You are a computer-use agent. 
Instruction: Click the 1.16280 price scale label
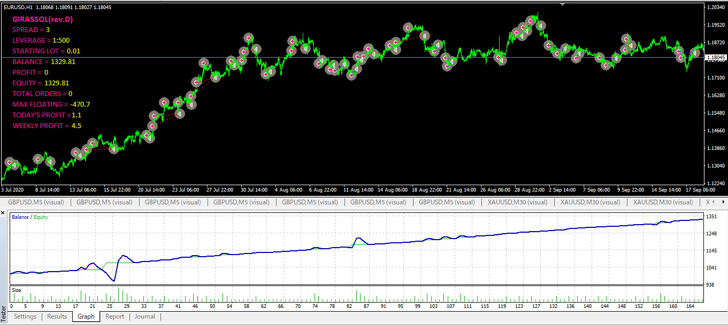[x=716, y=96]
